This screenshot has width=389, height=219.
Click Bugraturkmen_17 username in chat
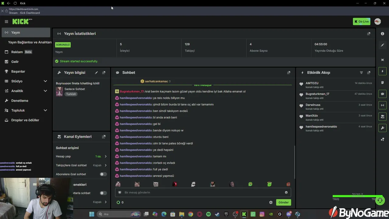tap(132, 92)
